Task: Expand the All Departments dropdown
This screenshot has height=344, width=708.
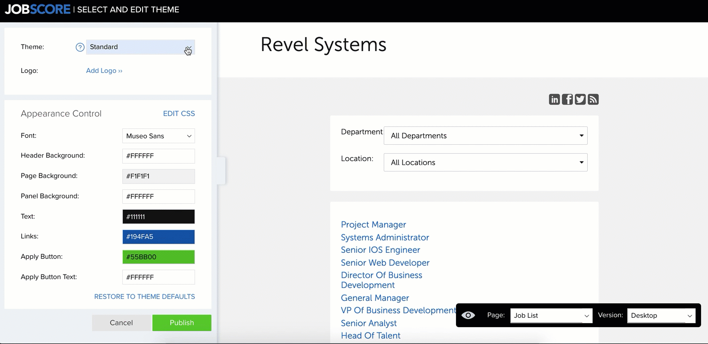Action: 486,136
